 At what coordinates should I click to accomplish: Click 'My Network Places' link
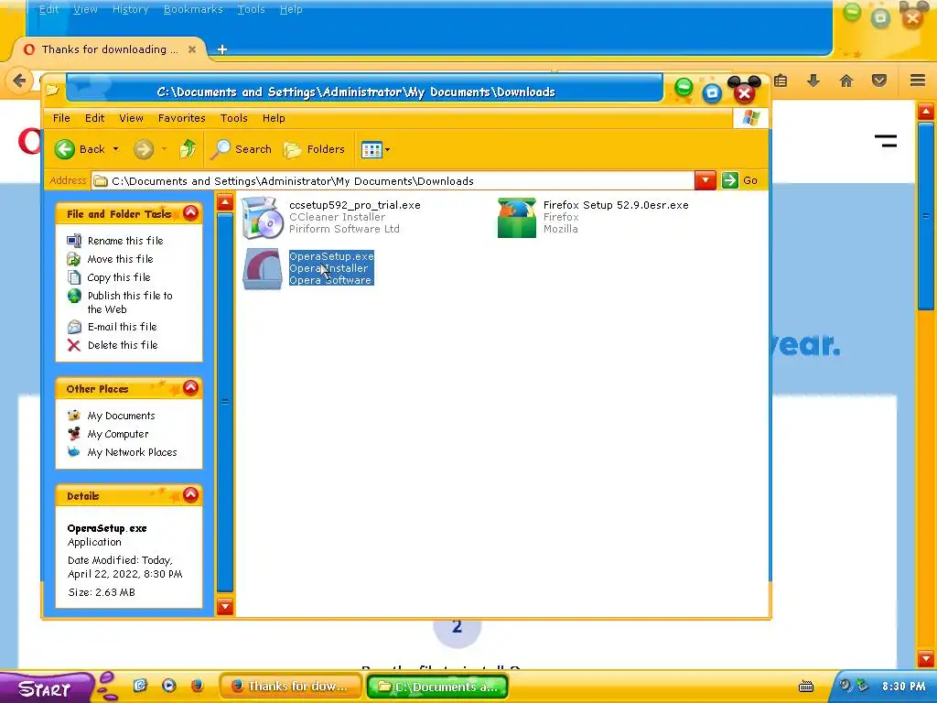[x=132, y=452]
